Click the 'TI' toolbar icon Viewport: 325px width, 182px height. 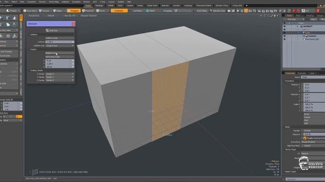click(x=254, y=11)
